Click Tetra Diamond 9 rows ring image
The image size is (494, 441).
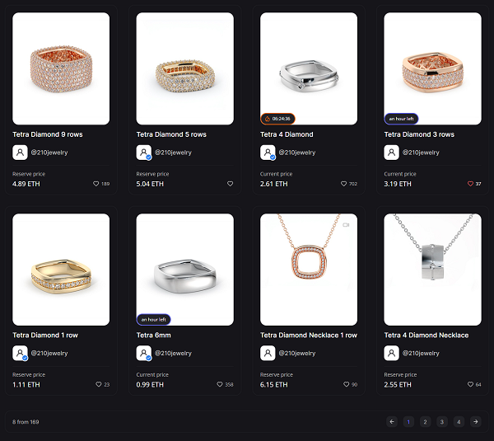pos(61,68)
